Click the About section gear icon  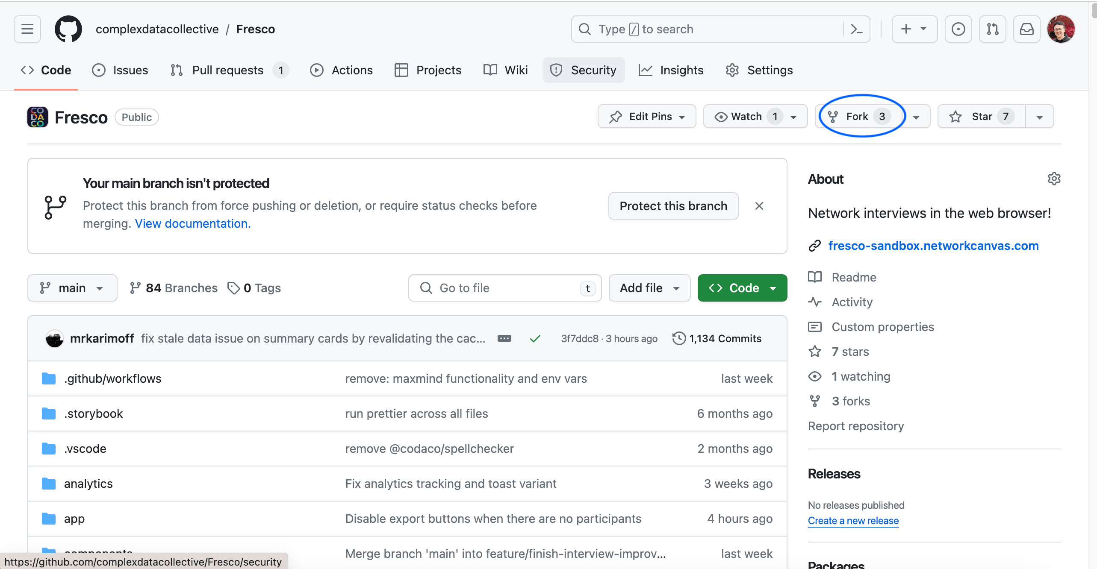(1054, 179)
